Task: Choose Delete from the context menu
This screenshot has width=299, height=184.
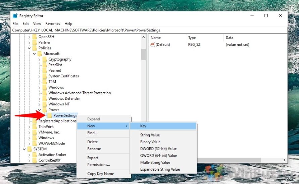Action: [103, 142]
